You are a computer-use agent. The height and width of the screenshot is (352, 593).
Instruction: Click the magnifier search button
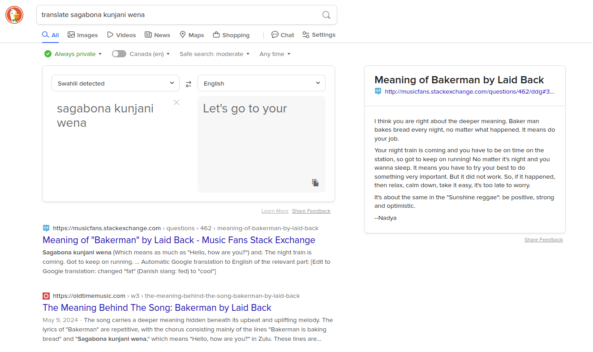pos(327,15)
